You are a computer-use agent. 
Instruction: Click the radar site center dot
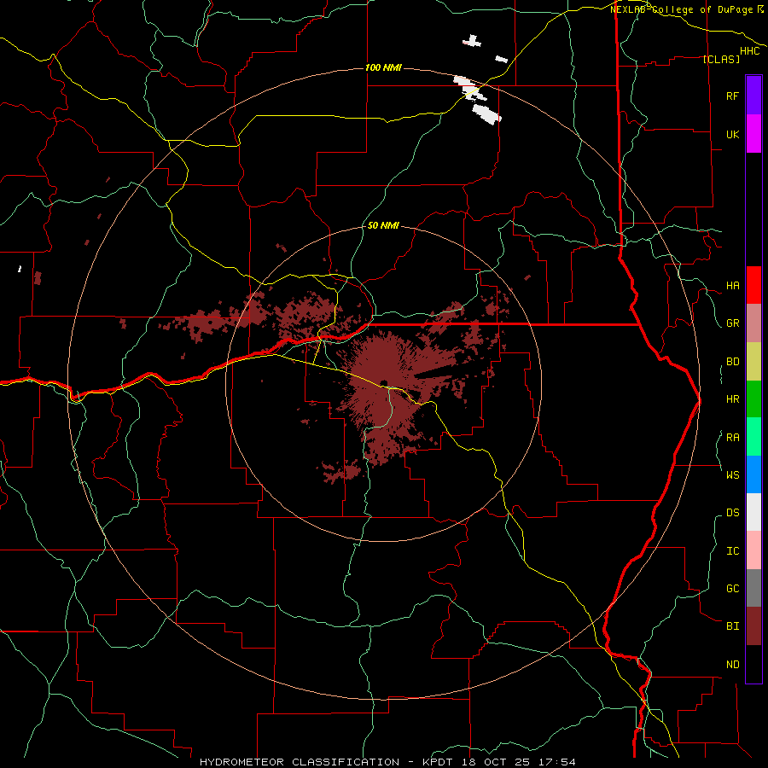384,383
